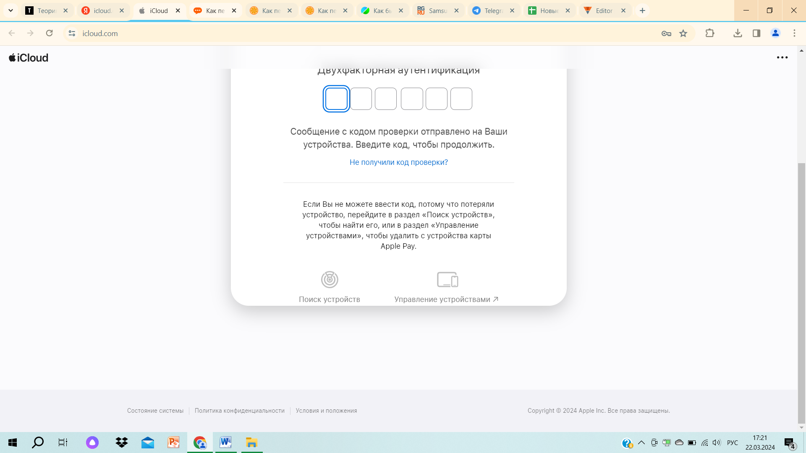Open Alice assistant purple icon on taskbar
This screenshot has width=806, height=453.
coord(92,443)
